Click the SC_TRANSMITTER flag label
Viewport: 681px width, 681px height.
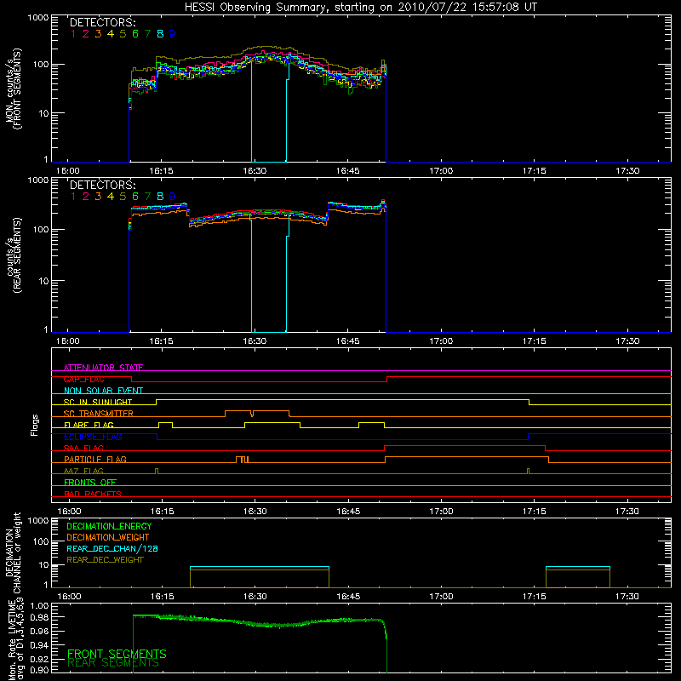99,413
